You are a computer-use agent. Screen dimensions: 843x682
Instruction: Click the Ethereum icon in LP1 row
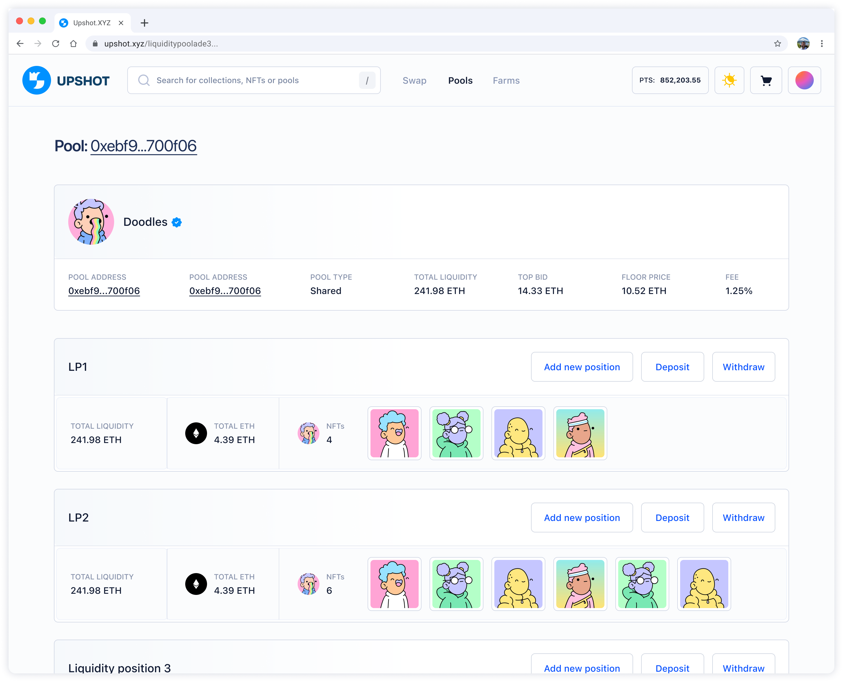click(196, 433)
